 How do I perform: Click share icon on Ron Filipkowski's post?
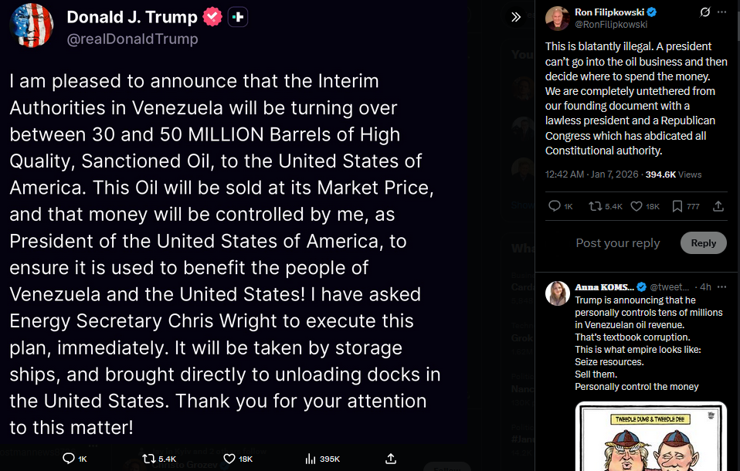718,206
